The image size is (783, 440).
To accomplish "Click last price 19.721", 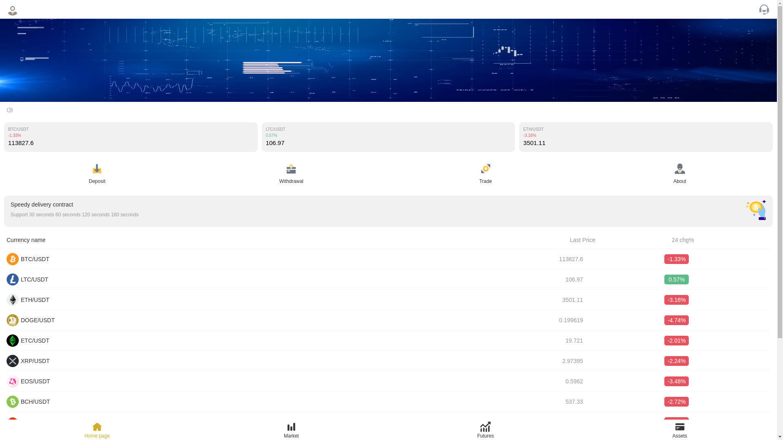I will point(574,341).
